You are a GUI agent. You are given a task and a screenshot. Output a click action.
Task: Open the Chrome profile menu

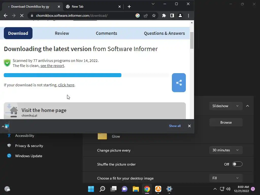[x=180, y=15]
